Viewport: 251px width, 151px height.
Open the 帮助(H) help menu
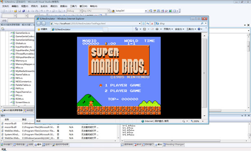(x=93, y=6)
